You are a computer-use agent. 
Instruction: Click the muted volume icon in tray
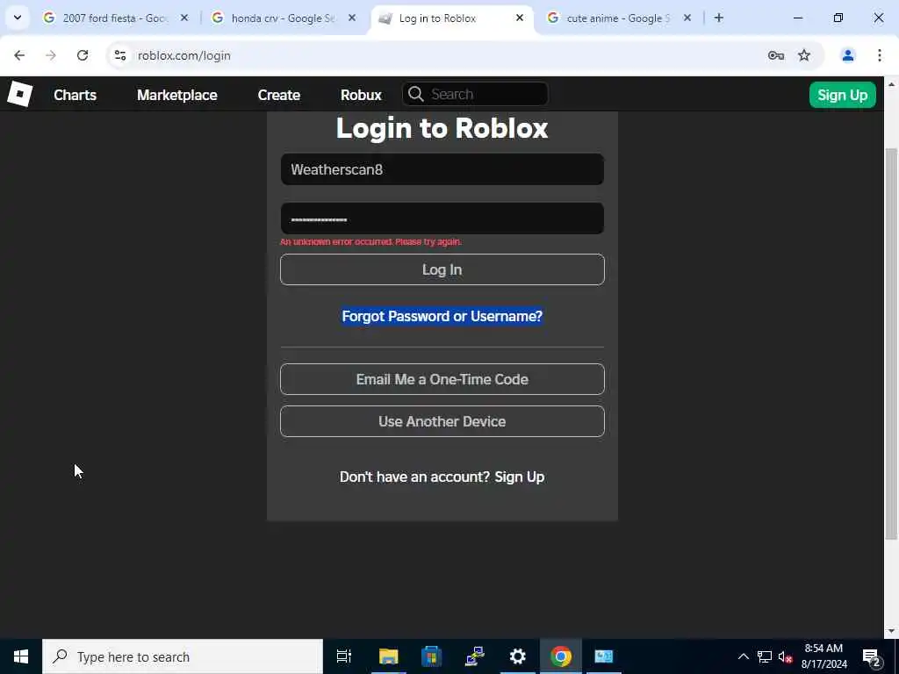(x=786, y=656)
